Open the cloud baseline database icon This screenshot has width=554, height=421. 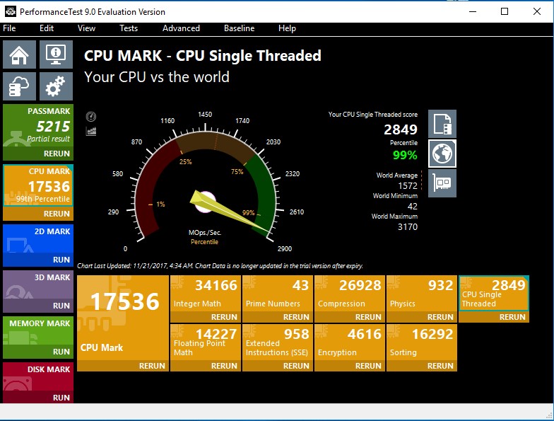click(x=19, y=87)
